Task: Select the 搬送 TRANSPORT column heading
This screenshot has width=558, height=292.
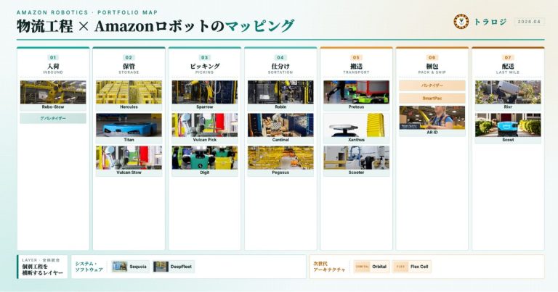Action: (x=356, y=68)
